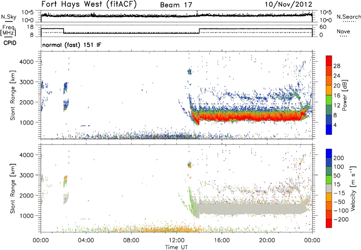Image resolution: width=361 pixels, height=250 pixels.
Task: Click the 'Slant Range [km]' label of velocity panel
Action: coord(13,188)
